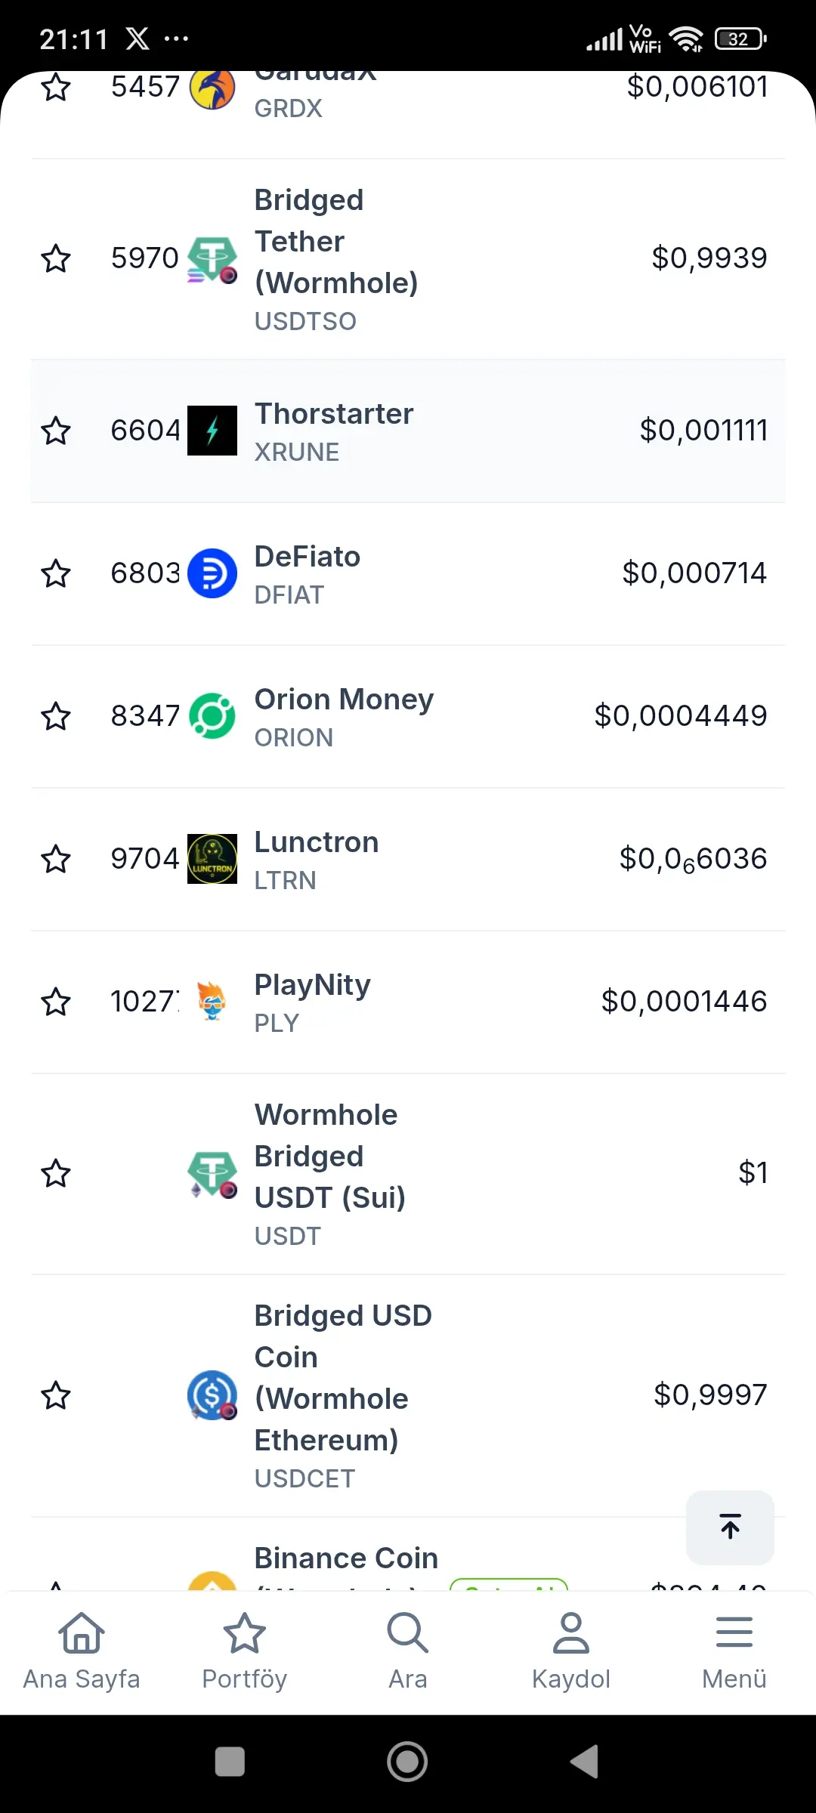816x1813 pixels.
Task: Open the Kaydol sign-up tab
Action: click(571, 1652)
